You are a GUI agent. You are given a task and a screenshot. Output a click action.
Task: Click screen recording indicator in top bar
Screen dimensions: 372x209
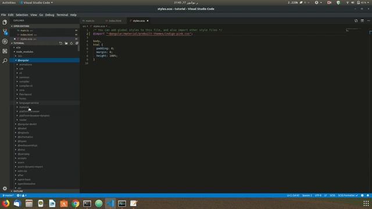pos(329,2)
